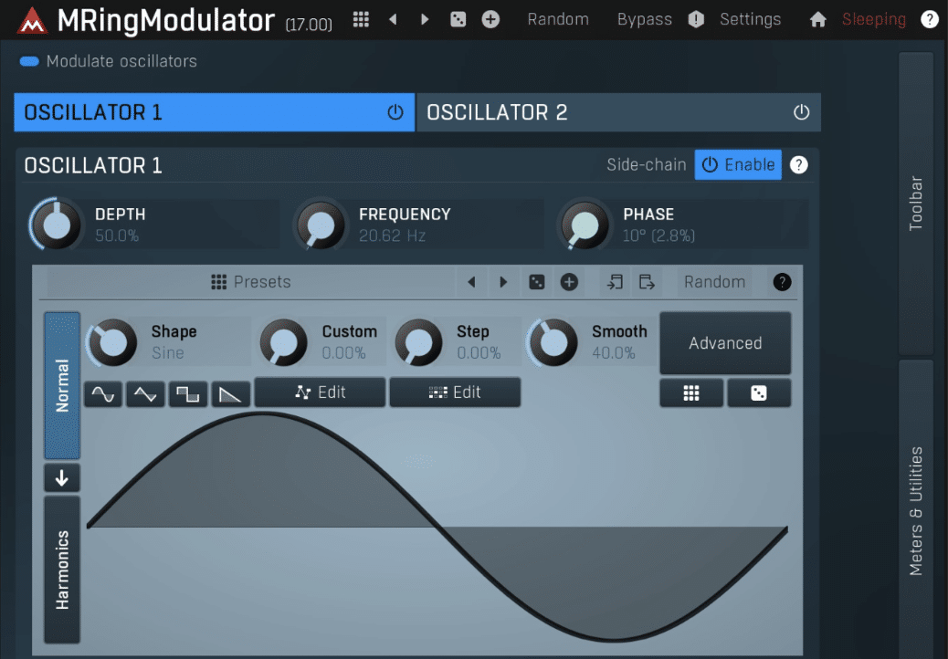The height and width of the screenshot is (659, 948).
Task: Click the paste shape settings icon
Action: (x=647, y=282)
